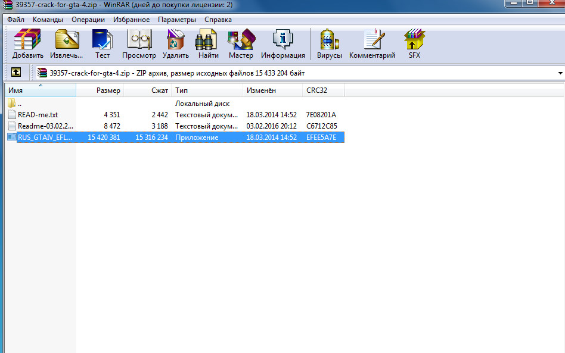Open the Операции menu
This screenshot has height=353, width=565.
click(88, 20)
